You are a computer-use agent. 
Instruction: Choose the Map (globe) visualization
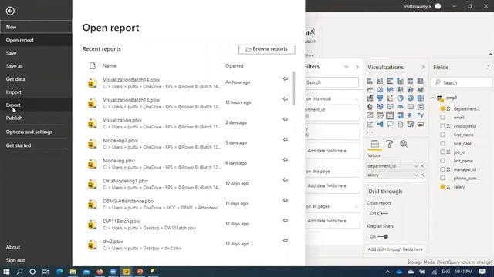pos(370,107)
